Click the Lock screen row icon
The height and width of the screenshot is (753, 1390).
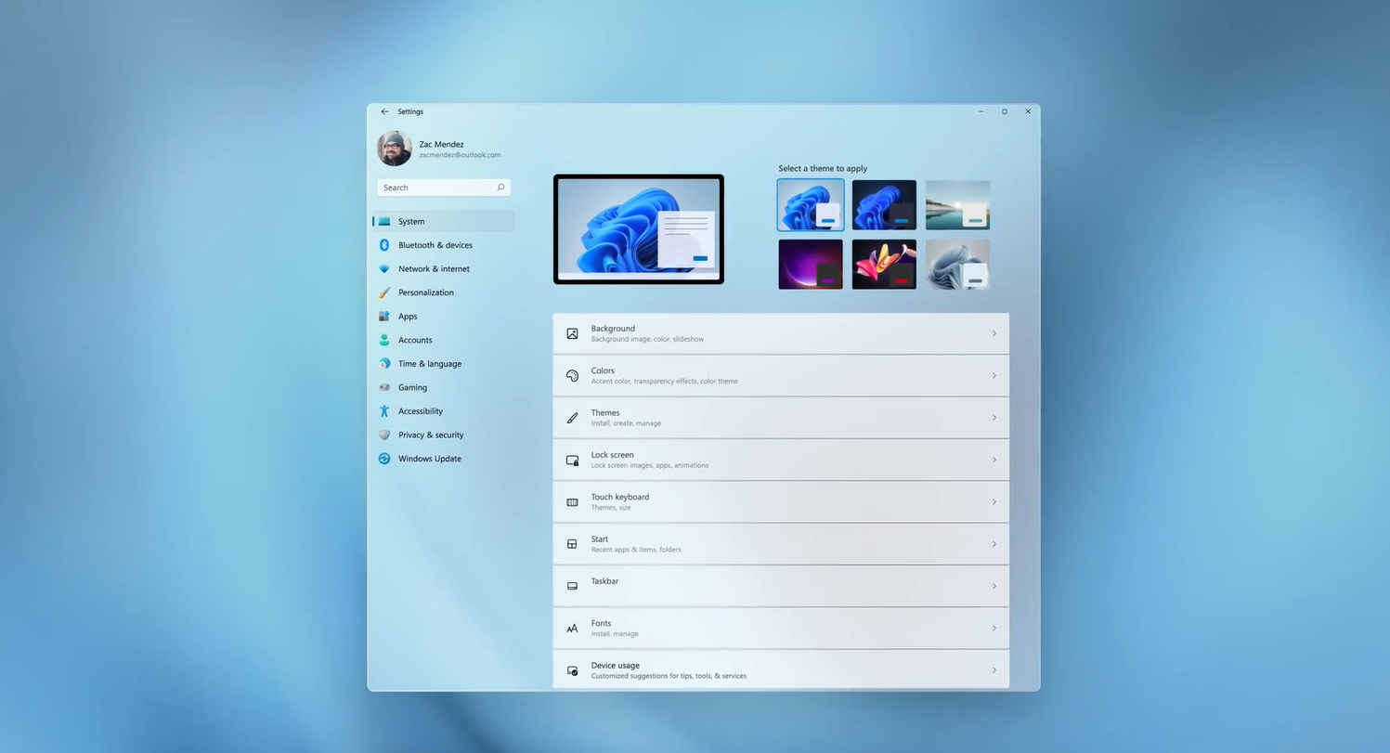(x=572, y=460)
